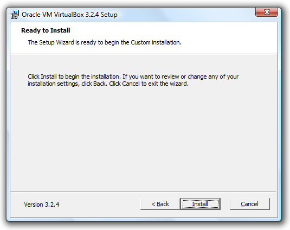Go to previous step via "< Back"
Image resolution: width=290 pixels, height=230 pixels.
160,204
